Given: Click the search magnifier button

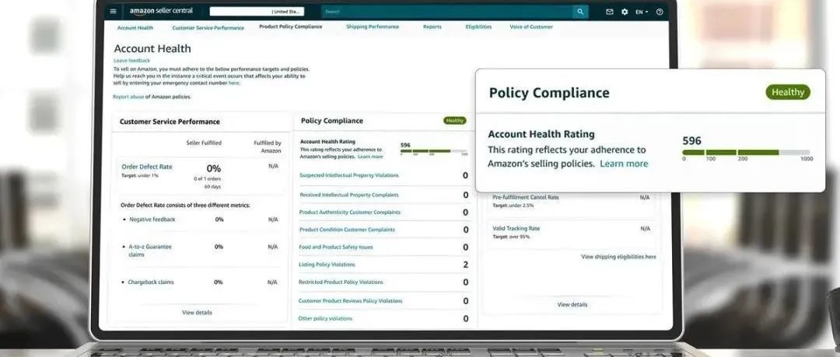Looking at the screenshot, I should pos(580,12).
